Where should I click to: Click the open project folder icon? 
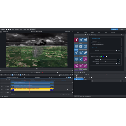coord(9,29)
